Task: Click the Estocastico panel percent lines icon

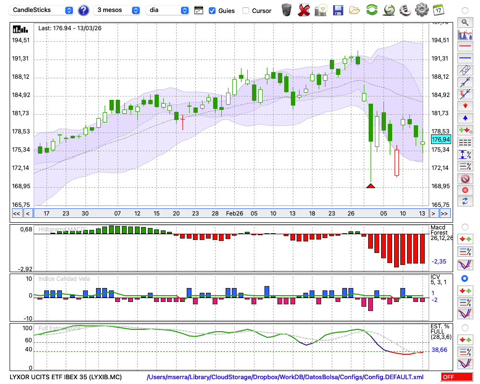Action: pyautogui.click(x=465, y=351)
